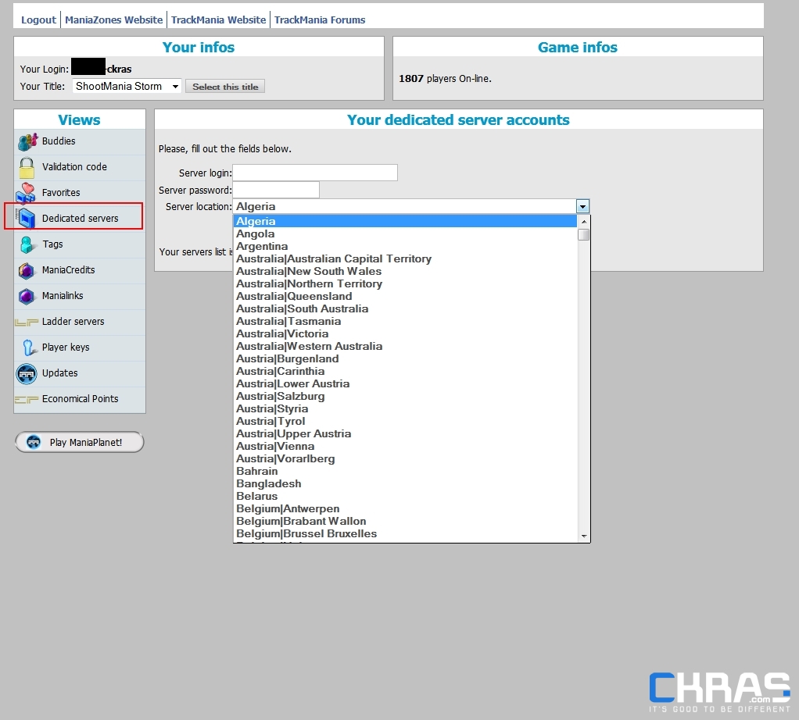The image size is (799, 720).
Task: Select Australia|New South Wales
Action: coord(405,271)
